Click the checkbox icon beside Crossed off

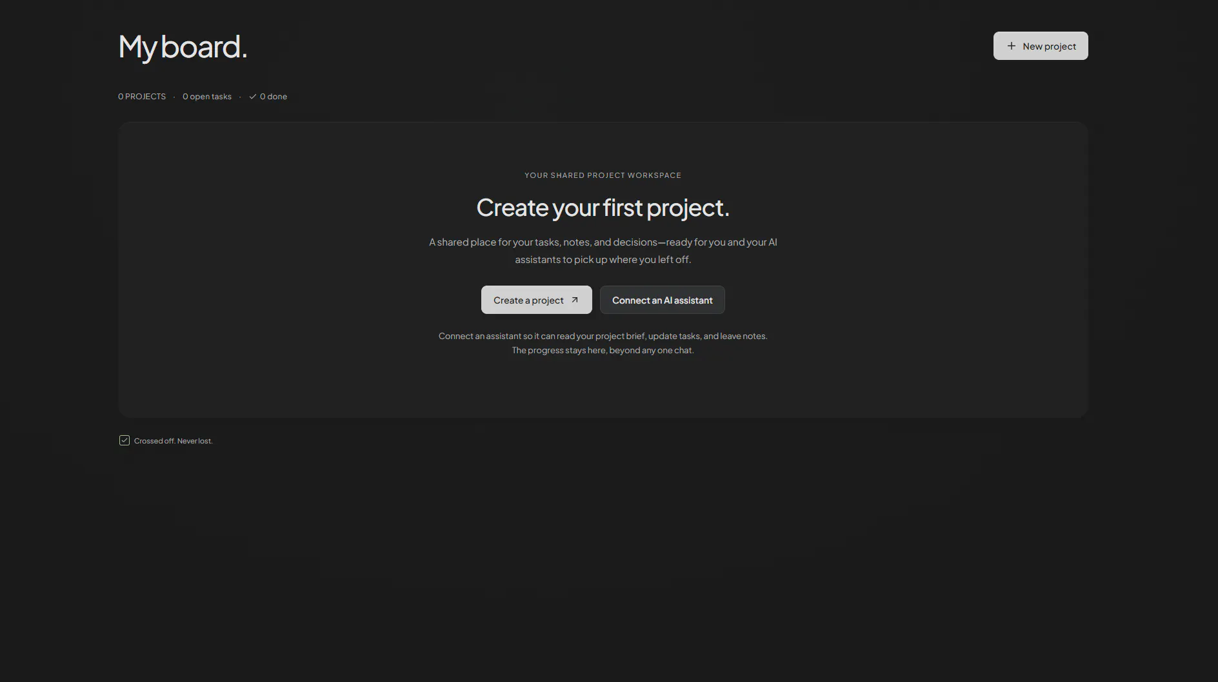(125, 440)
